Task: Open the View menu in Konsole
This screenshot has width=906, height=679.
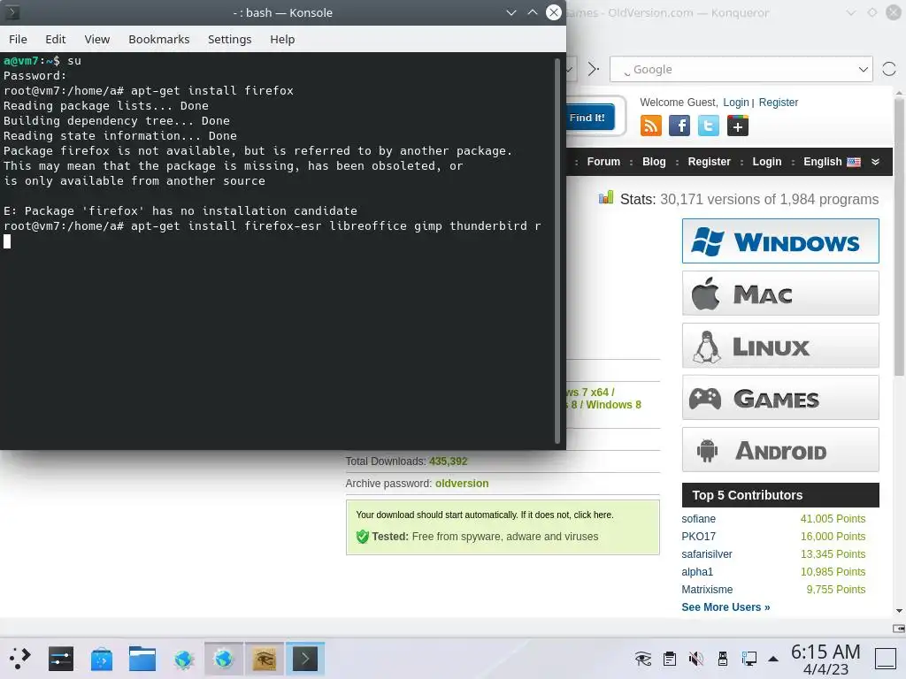Action: (x=96, y=39)
